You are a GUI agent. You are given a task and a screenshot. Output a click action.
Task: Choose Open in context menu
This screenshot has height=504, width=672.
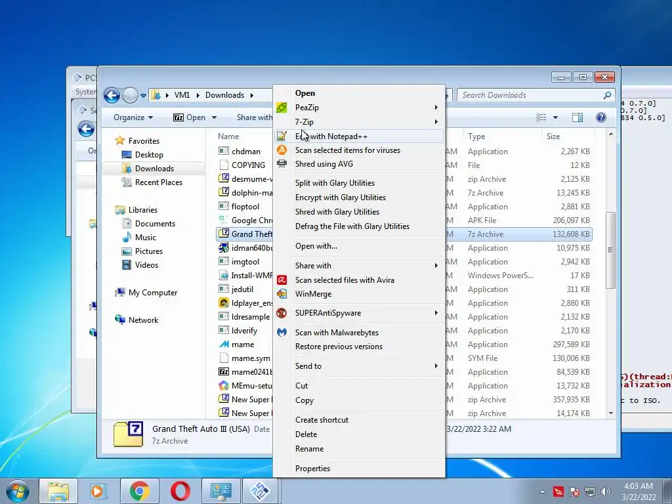point(305,93)
